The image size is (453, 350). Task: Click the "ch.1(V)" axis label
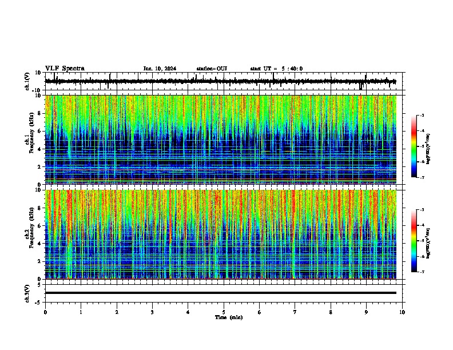(x=27, y=81)
